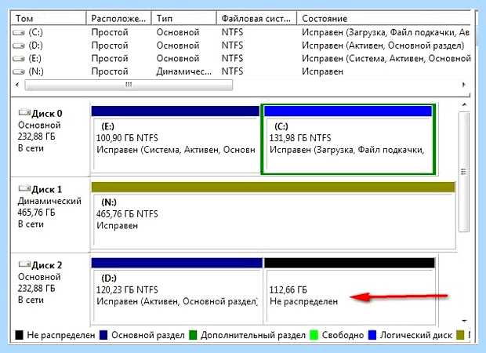Click the up arrow of disk pane scrollbar
The height and width of the screenshot is (353, 486).
point(464,105)
